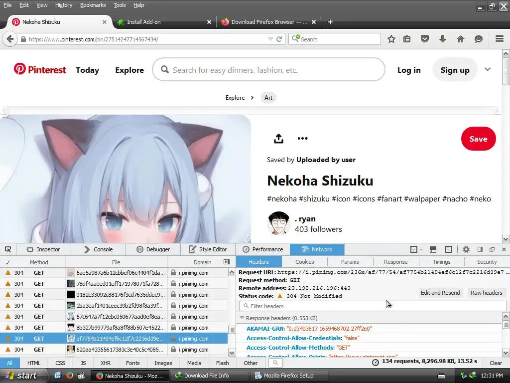Screen dimensions: 510x383
Task: Toggle the network details pane button
Action: (227, 262)
